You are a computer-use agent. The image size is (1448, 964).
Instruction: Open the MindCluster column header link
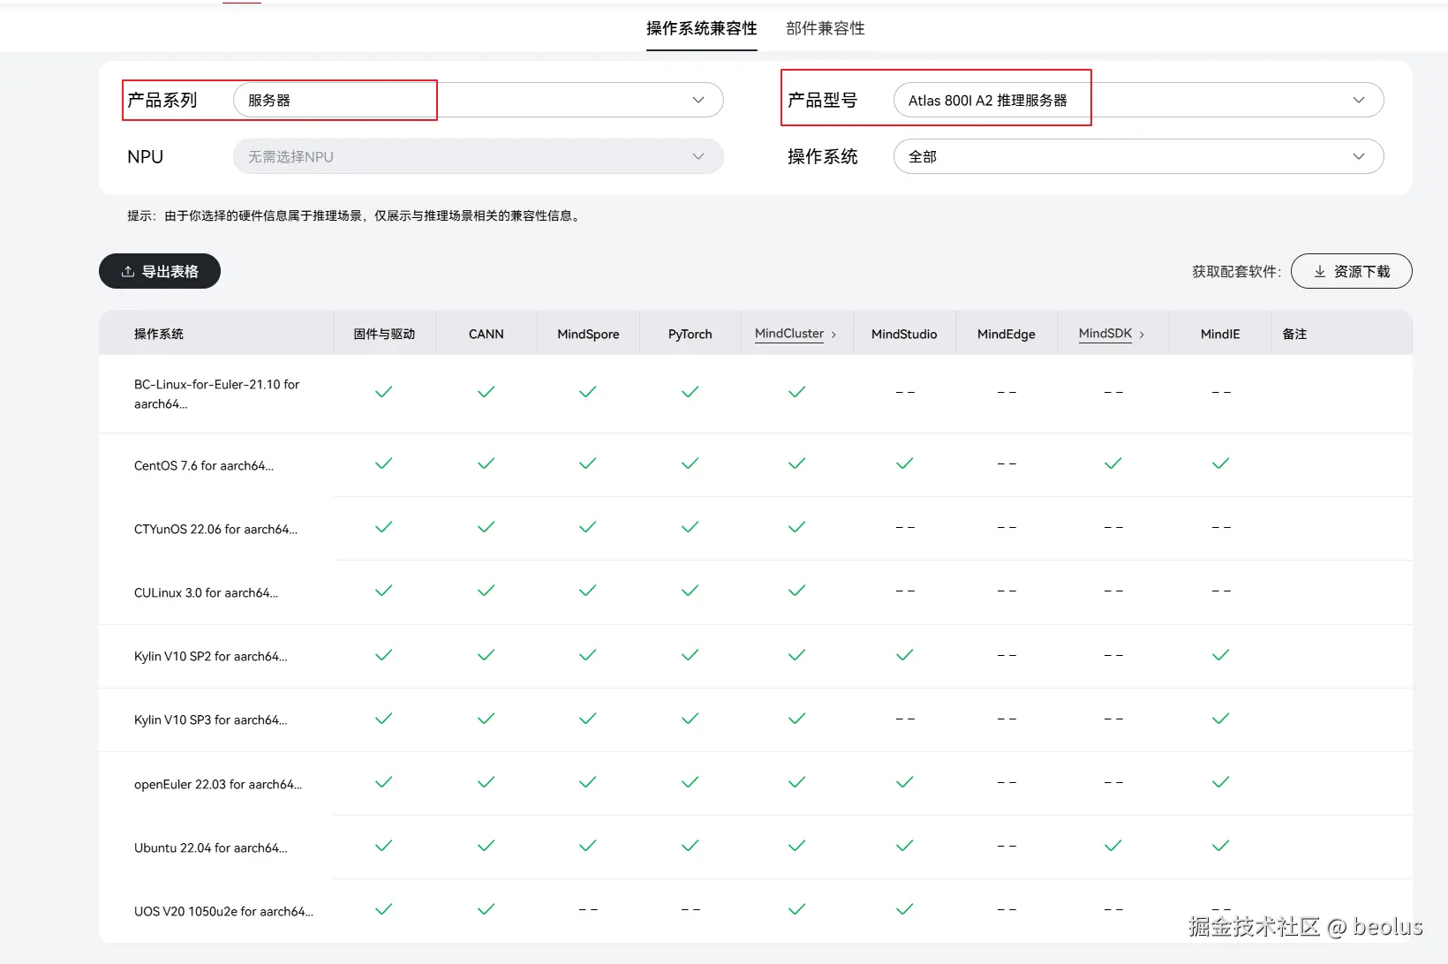(x=789, y=334)
